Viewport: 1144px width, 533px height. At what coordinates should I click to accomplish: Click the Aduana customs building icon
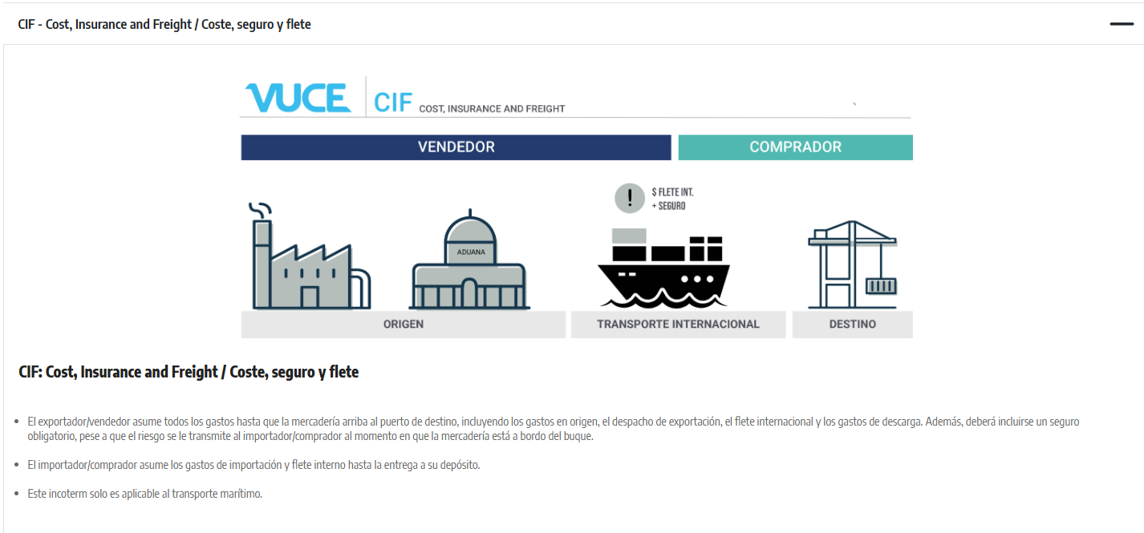point(470,260)
